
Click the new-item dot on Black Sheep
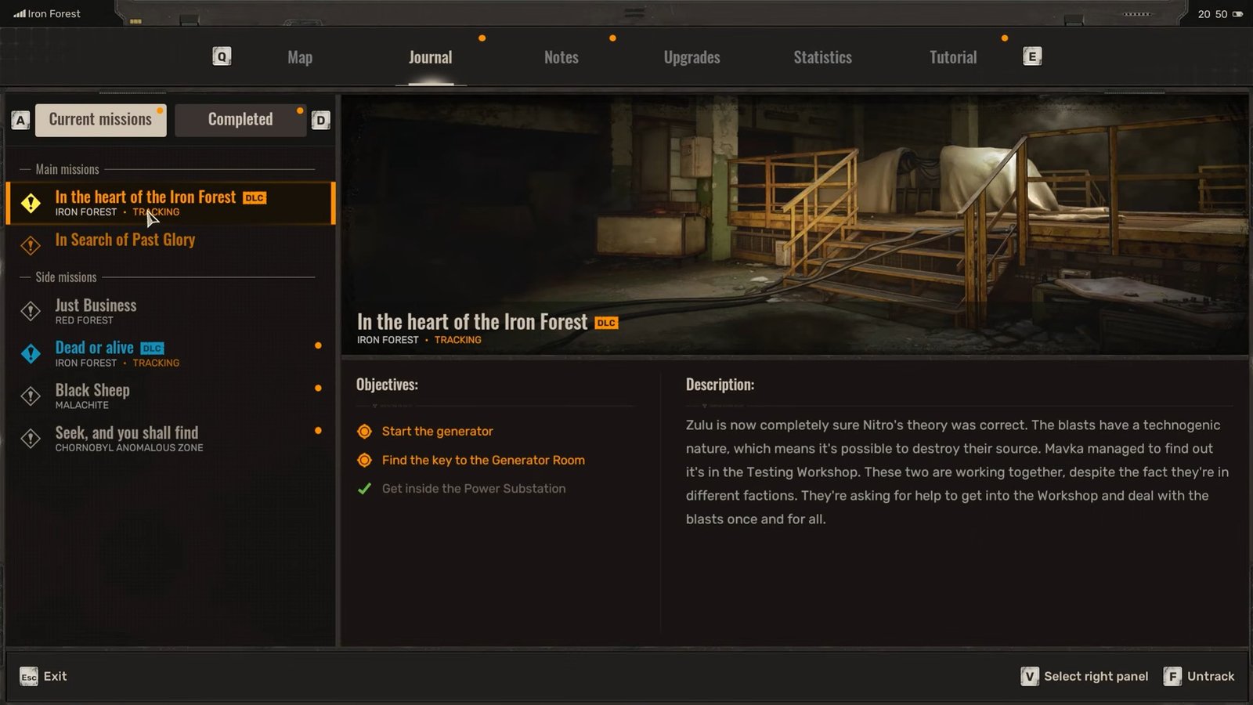(318, 388)
